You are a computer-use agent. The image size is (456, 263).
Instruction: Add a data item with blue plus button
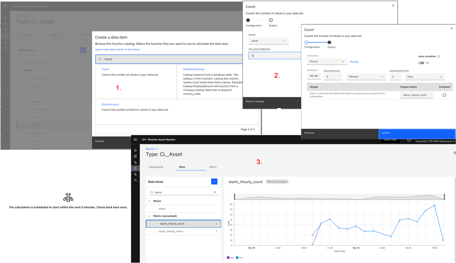[x=214, y=181]
